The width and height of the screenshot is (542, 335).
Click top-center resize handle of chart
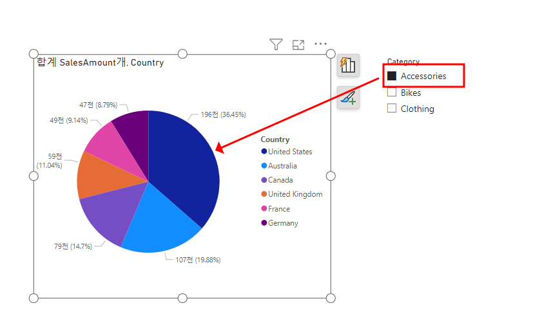tap(182, 54)
